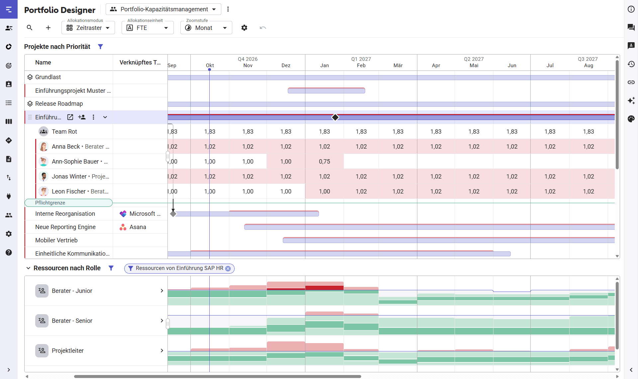This screenshot has height=379, width=638.
Task: Open info panel icon on right sidebar
Action: tap(631, 9)
